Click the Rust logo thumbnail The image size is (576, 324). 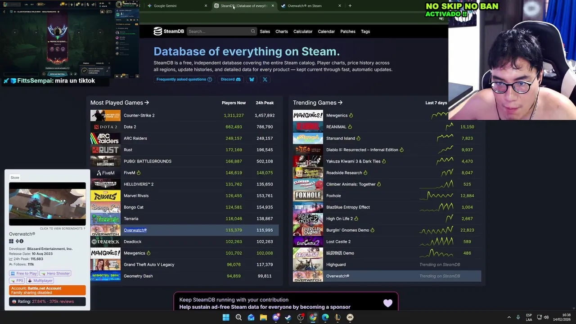pos(105,150)
